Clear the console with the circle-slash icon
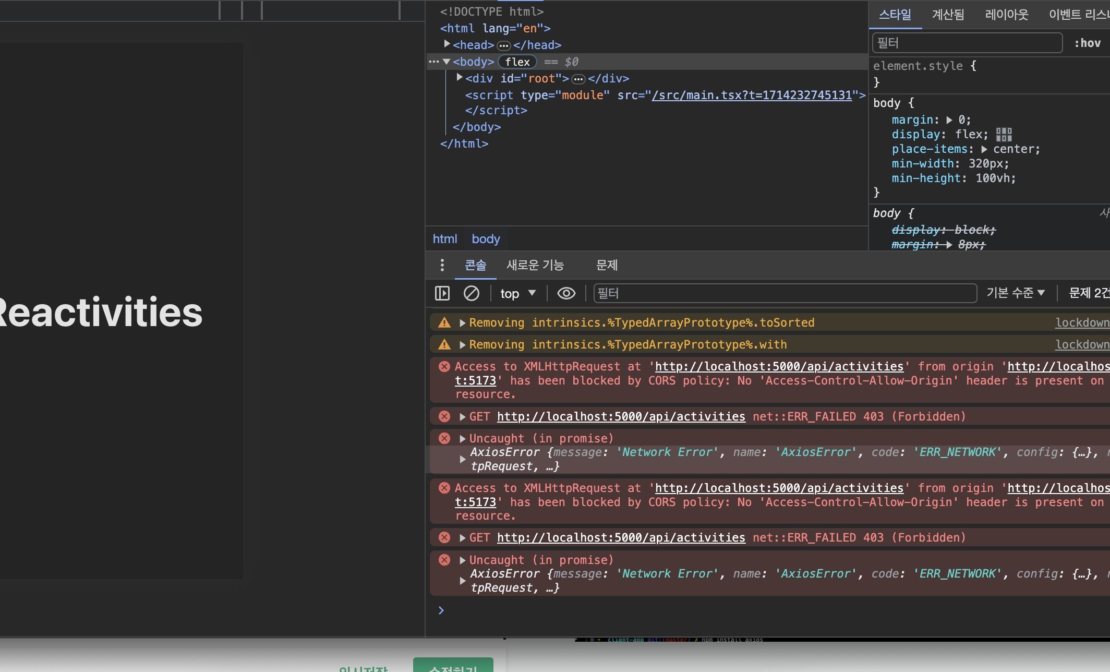Viewport: 1110px width, 672px height. pyautogui.click(x=471, y=293)
